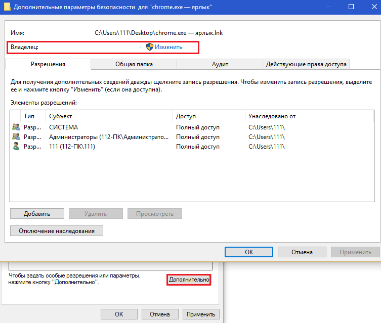This screenshot has height=323, width=381.
Task: Click the group icon of the СИСТЕМА entry
Action: pyautogui.click(x=16, y=127)
